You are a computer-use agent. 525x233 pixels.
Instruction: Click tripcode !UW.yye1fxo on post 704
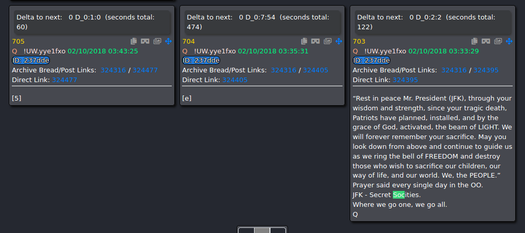215,51
